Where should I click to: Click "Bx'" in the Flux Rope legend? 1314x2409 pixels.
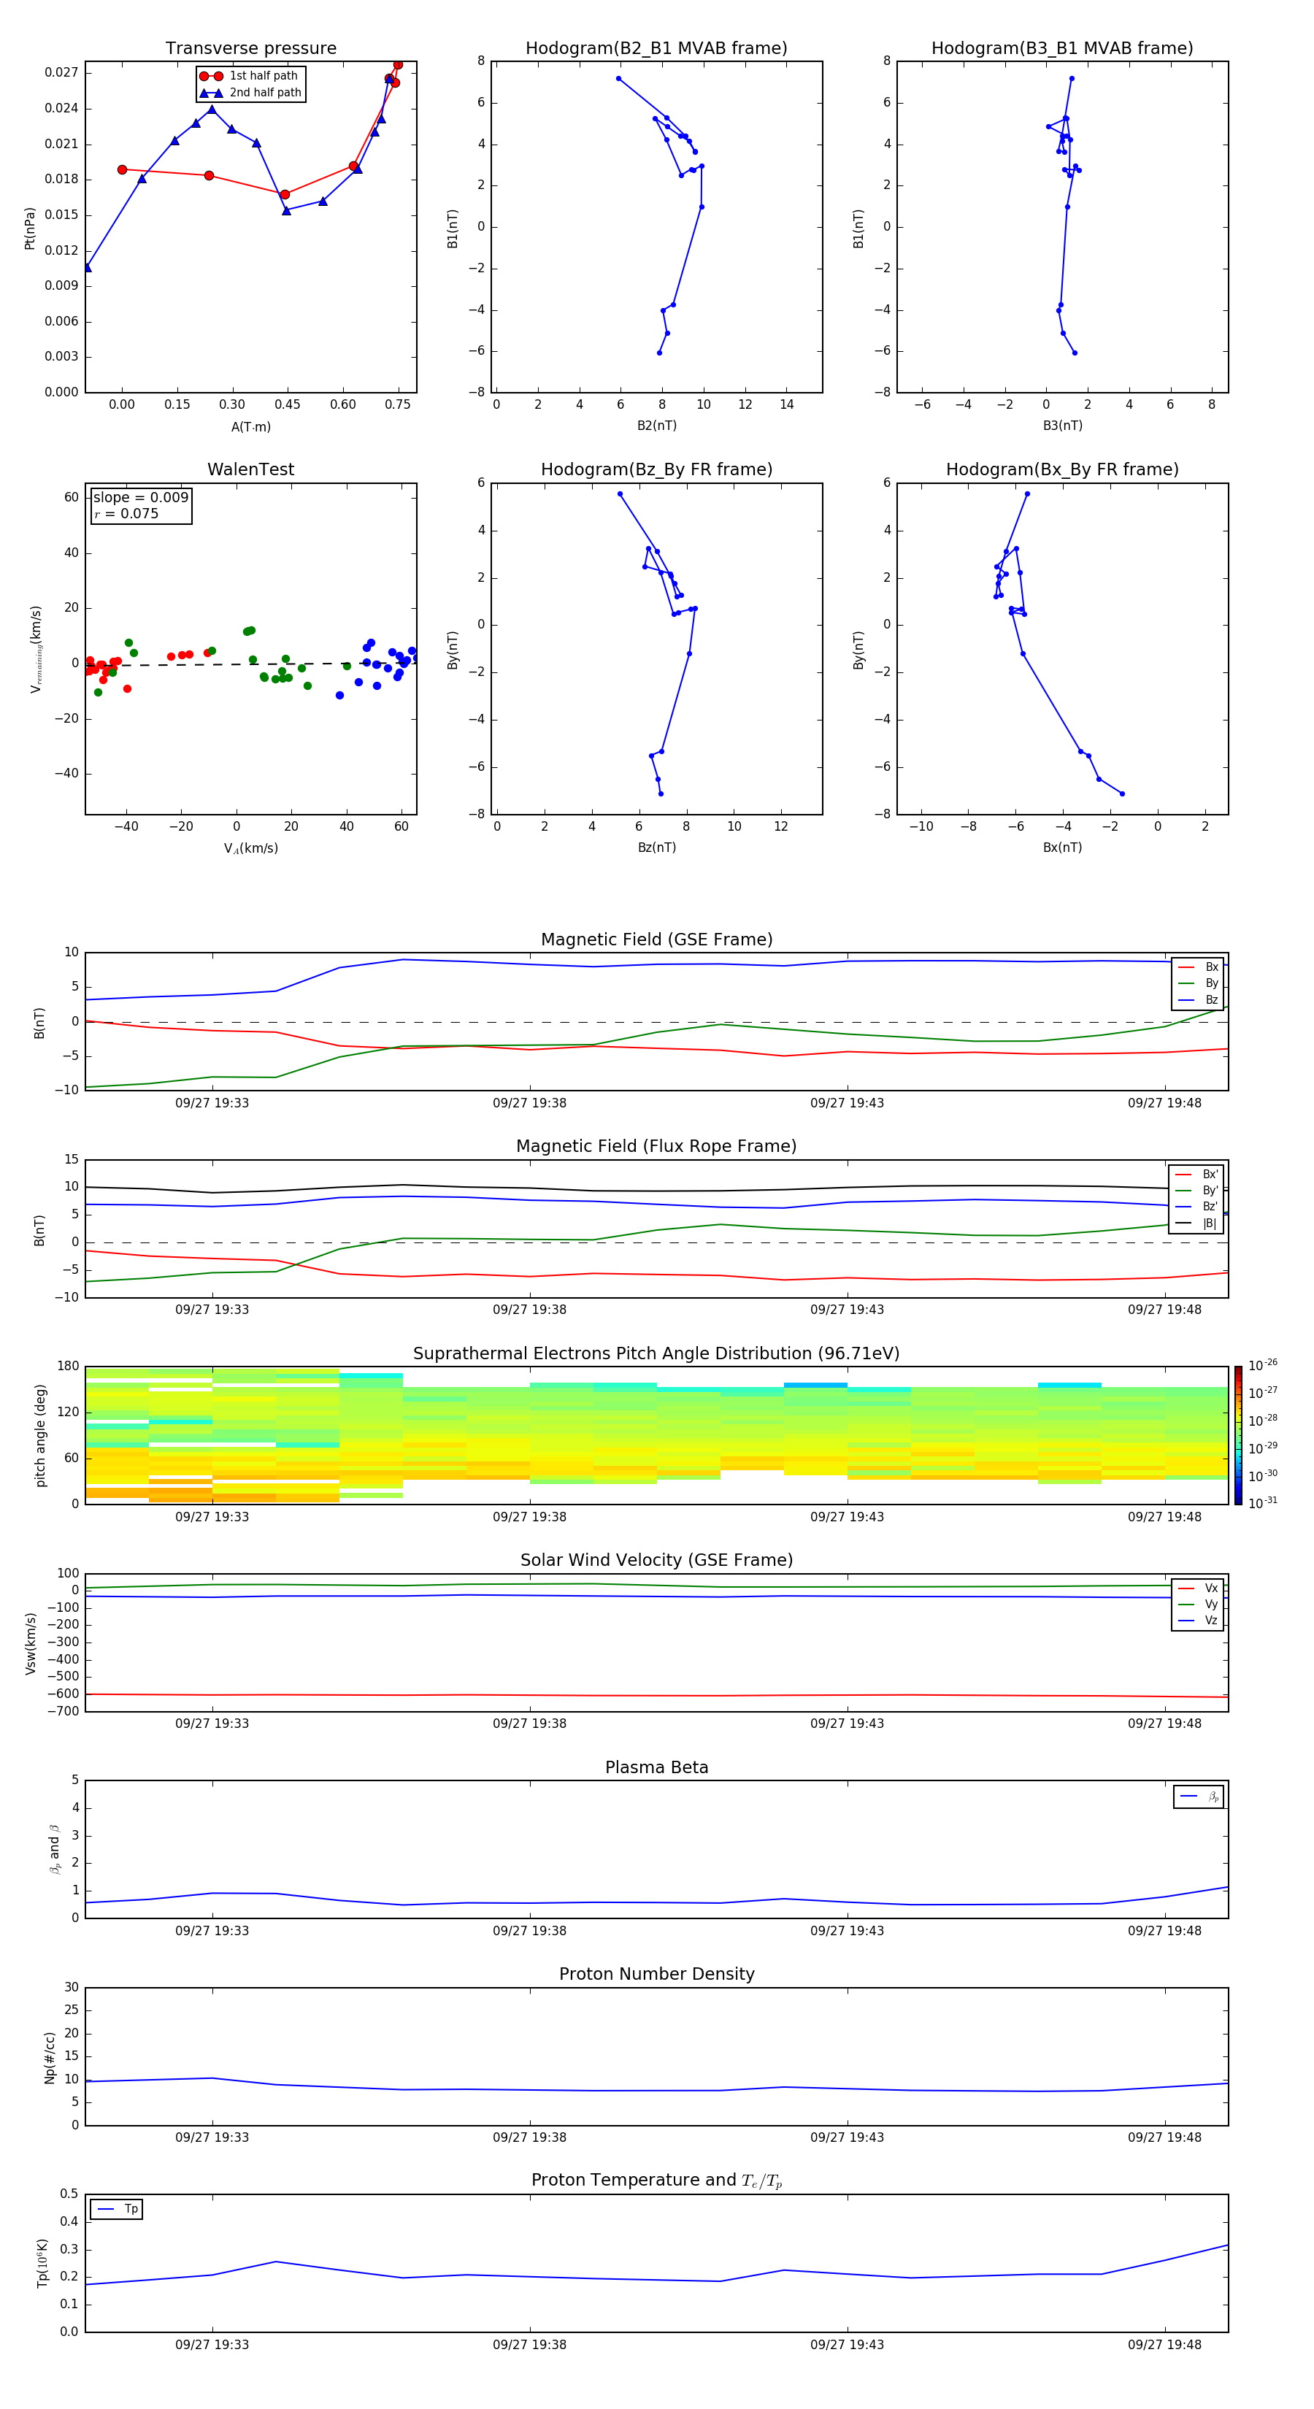point(1210,1175)
